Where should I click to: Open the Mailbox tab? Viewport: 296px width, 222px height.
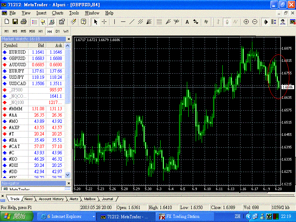click(x=90, y=199)
